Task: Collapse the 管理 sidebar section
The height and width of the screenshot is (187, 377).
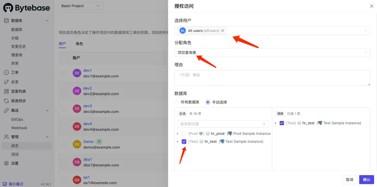Action: (47, 137)
